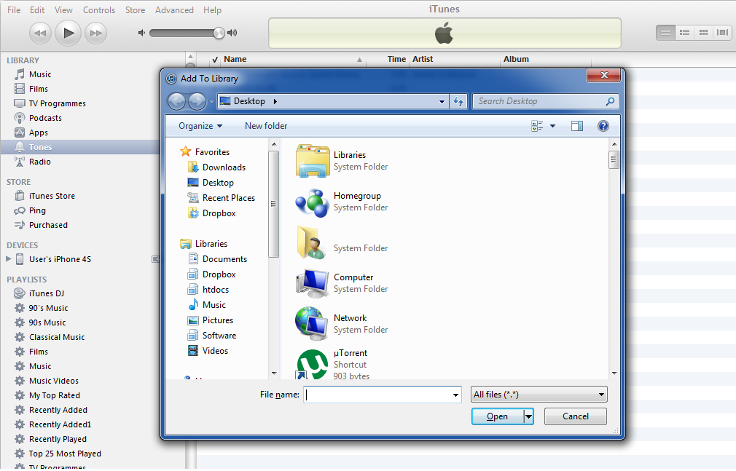Image resolution: width=736 pixels, height=471 pixels.
Task: Click the refresh button beside address bar
Action: pos(458,101)
